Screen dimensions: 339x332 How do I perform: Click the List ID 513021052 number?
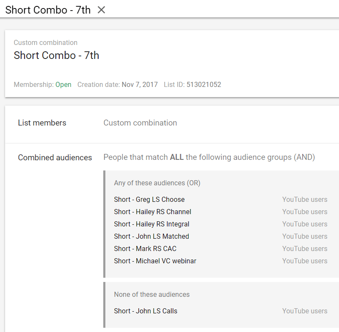pos(204,84)
